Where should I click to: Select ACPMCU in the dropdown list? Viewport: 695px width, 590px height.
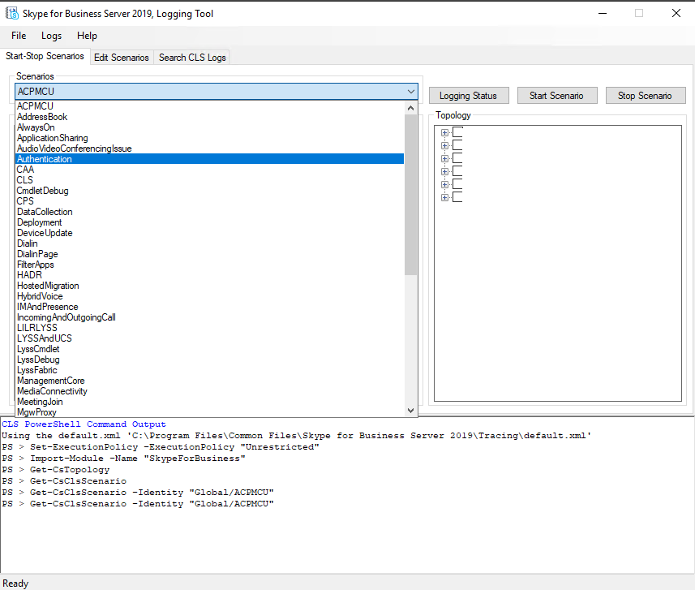210,106
